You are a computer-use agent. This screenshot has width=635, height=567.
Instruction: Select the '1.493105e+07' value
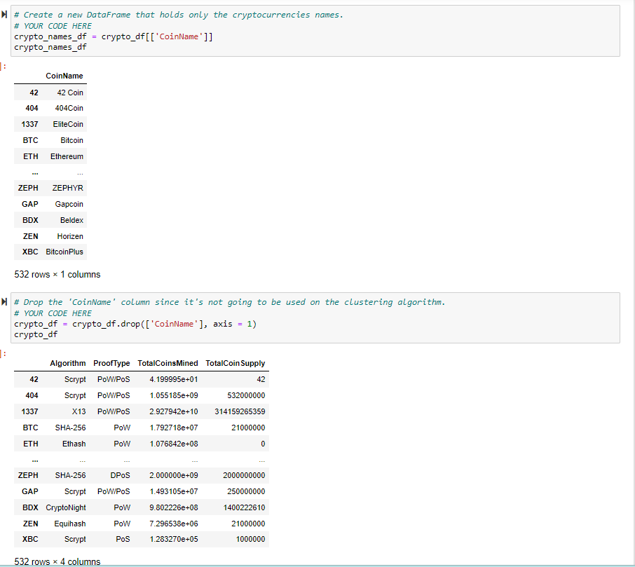(174, 491)
